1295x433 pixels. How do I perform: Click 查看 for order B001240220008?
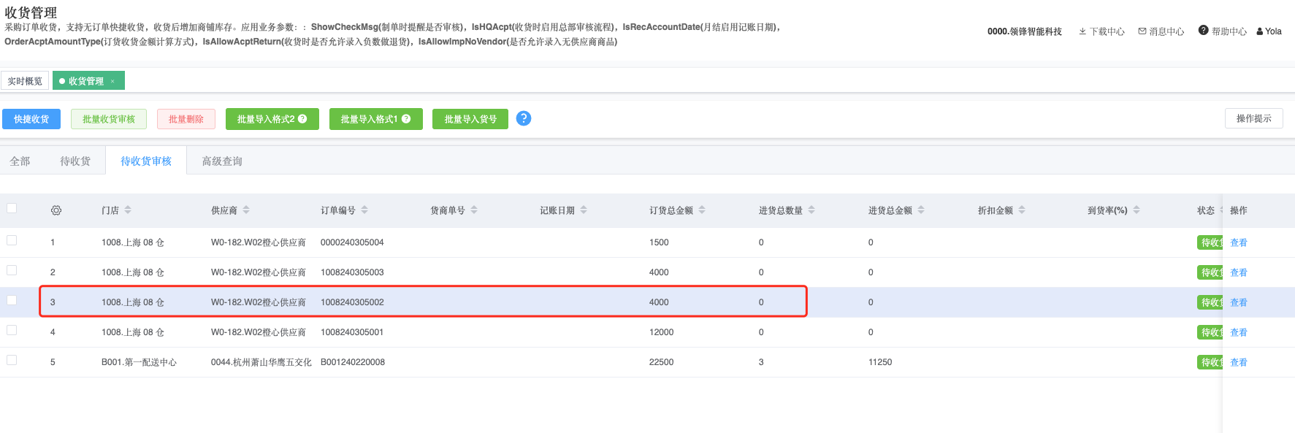coord(1239,362)
